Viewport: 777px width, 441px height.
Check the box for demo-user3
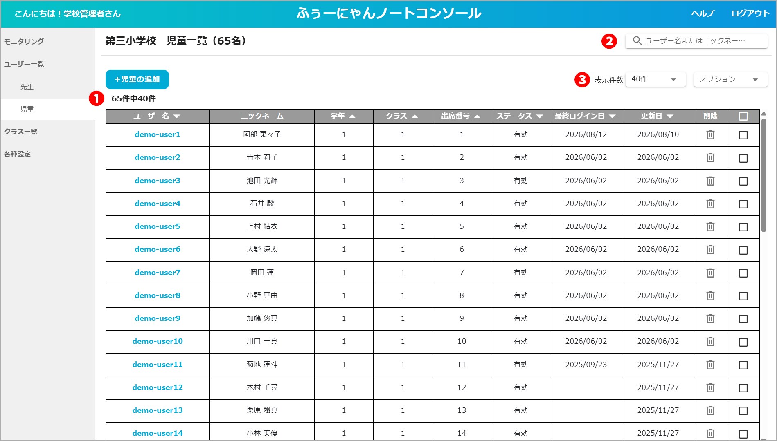click(743, 181)
